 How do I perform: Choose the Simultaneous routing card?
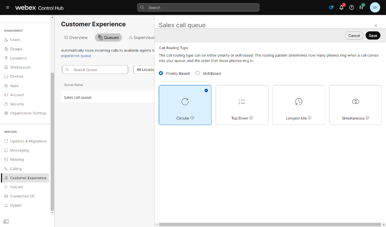pyautogui.click(x=355, y=105)
